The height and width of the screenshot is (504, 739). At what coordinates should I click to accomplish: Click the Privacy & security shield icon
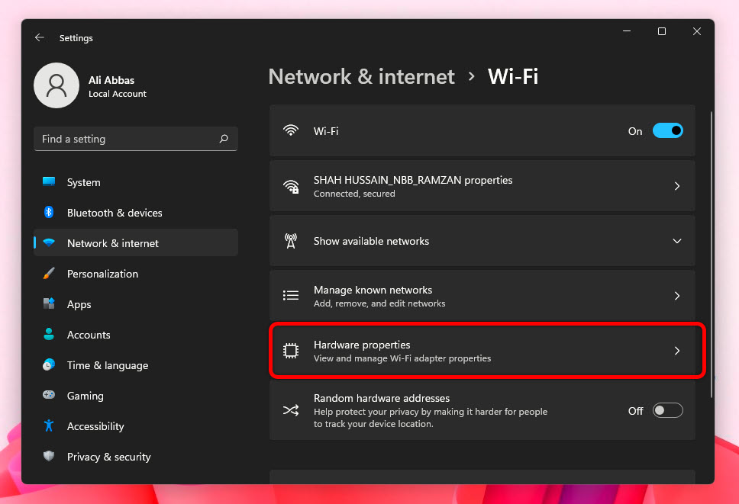click(49, 456)
